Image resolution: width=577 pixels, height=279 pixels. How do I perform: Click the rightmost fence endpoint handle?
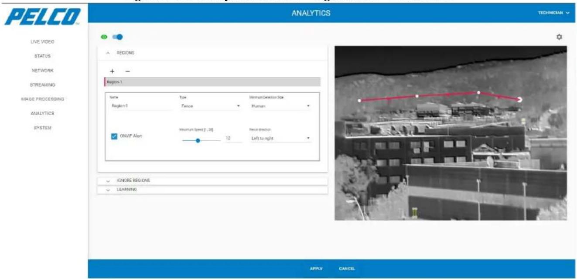520,99
